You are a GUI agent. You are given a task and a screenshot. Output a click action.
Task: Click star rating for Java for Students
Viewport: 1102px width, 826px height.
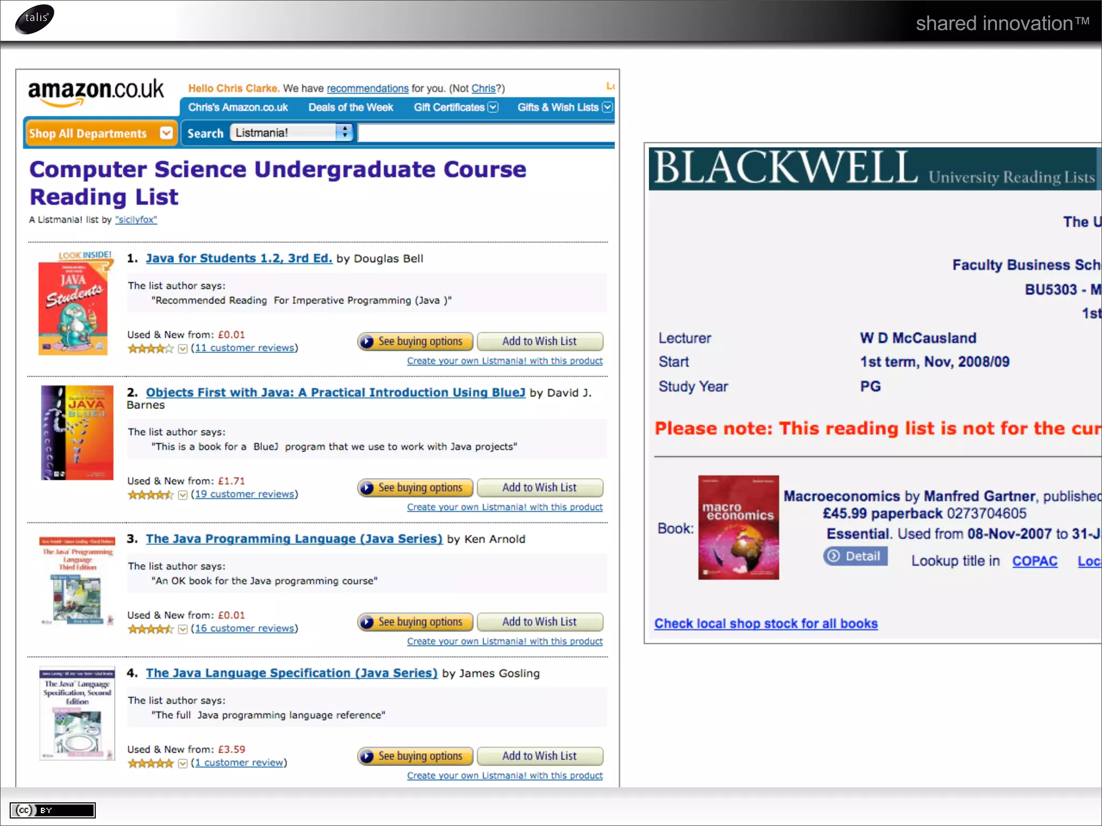(151, 349)
